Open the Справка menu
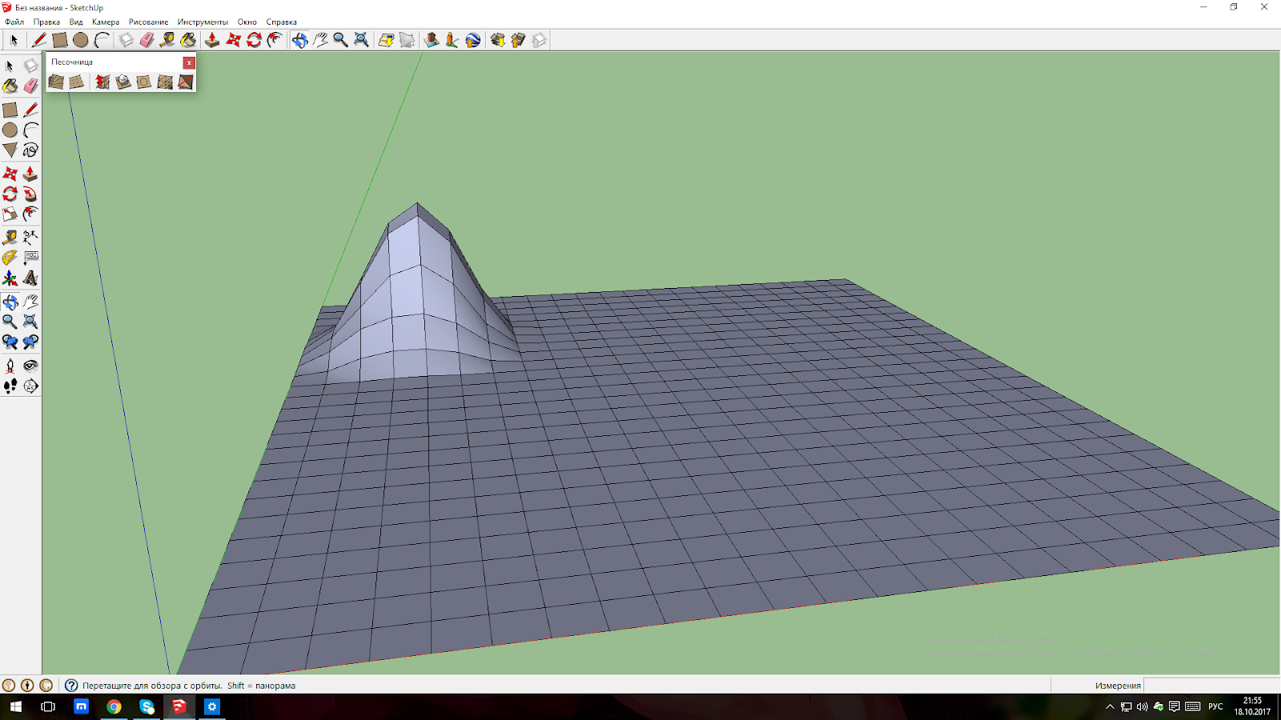Image resolution: width=1281 pixels, height=720 pixels. [282, 22]
